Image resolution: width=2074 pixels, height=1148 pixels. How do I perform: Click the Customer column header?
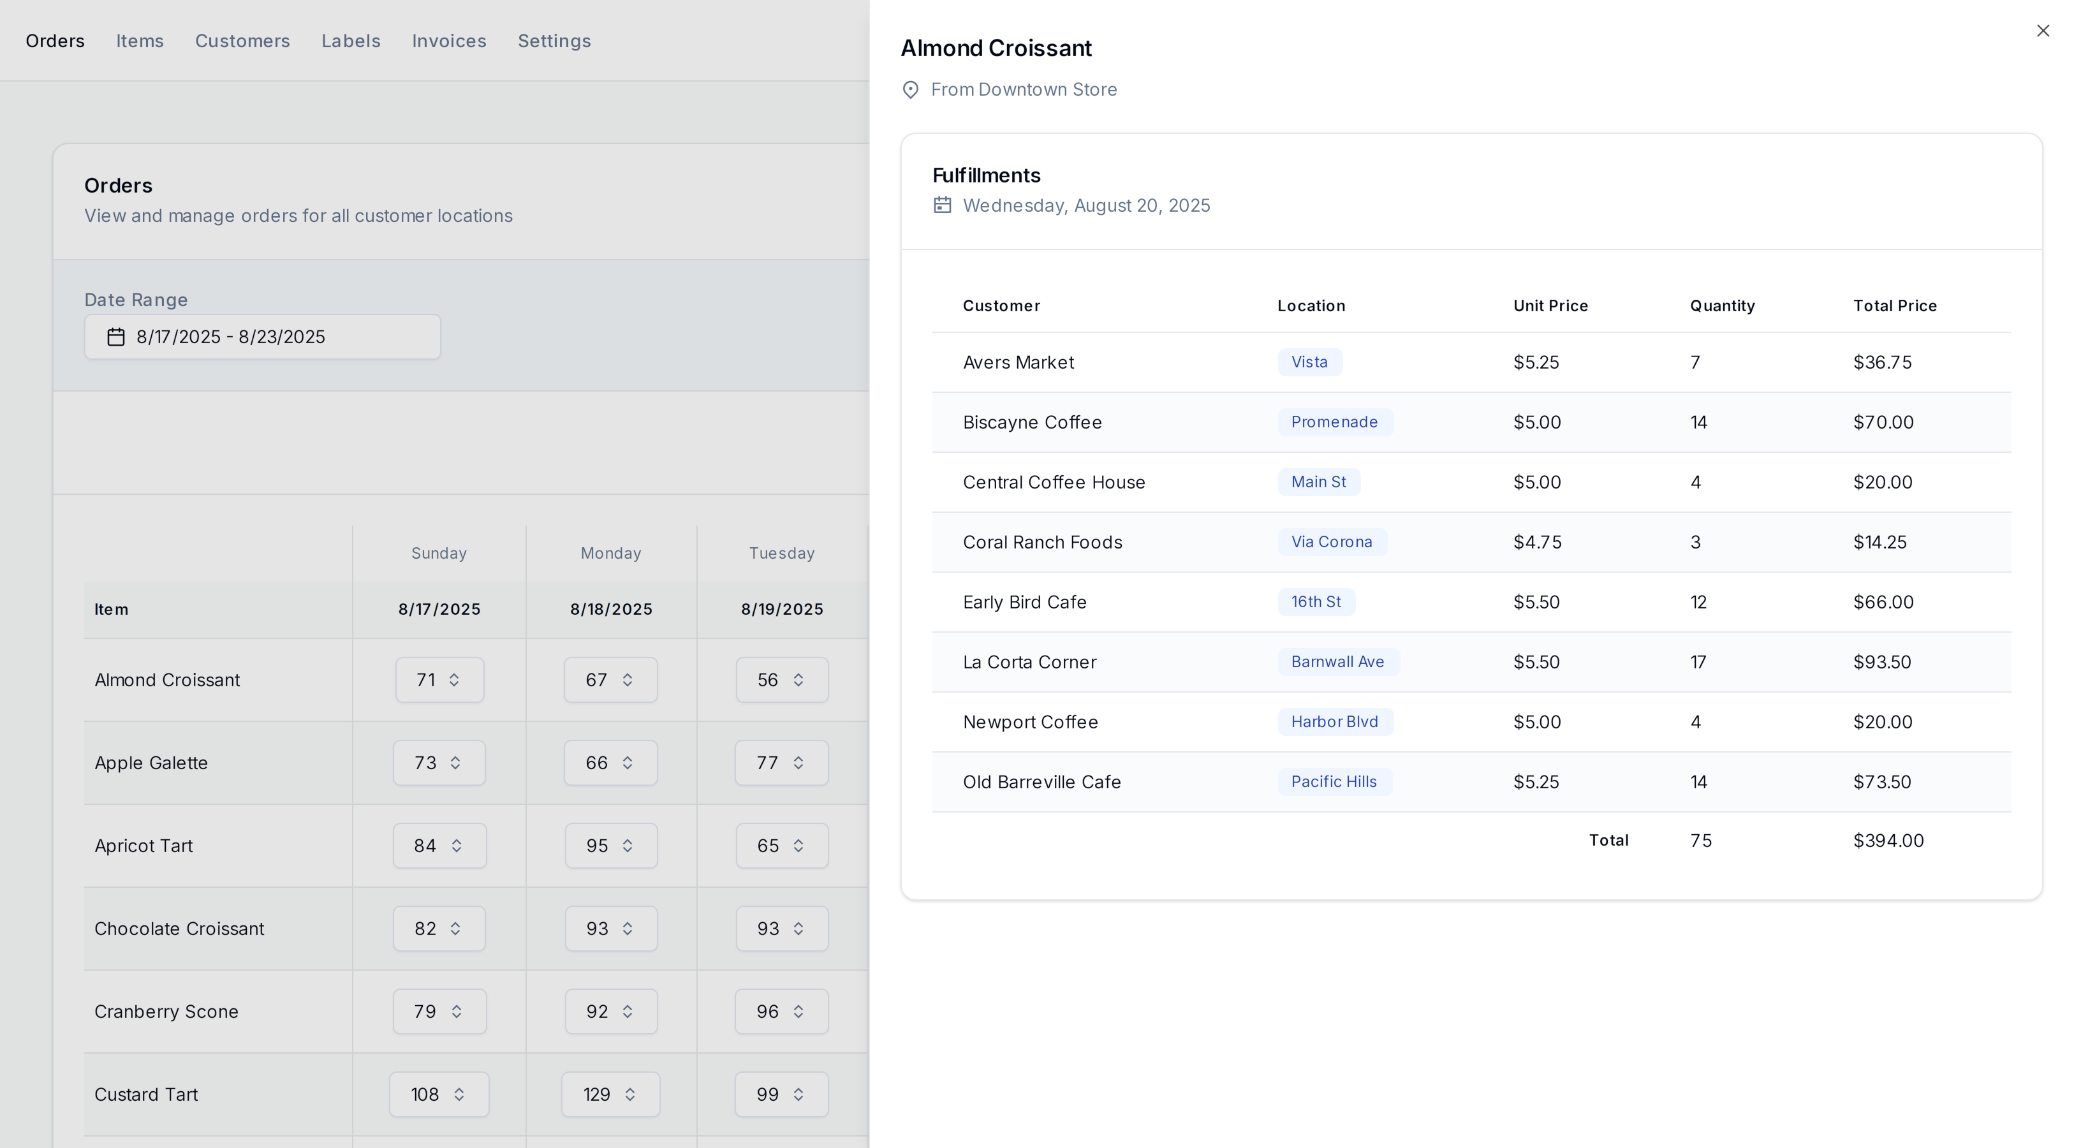[1001, 306]
